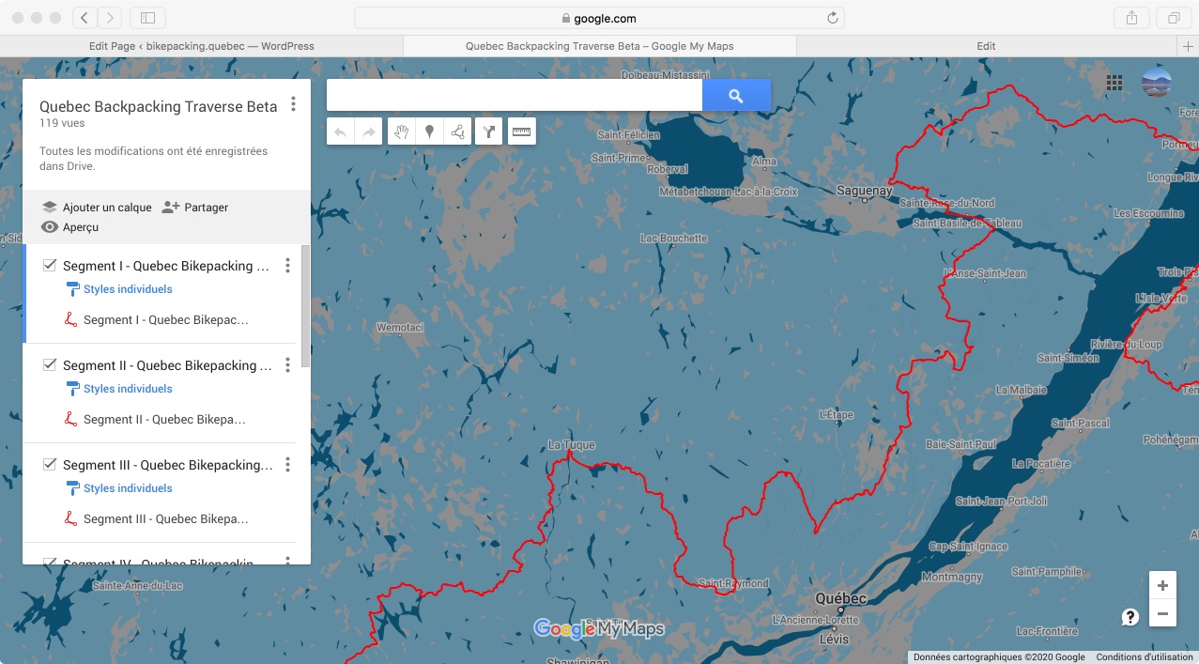
Task: Zoom out on the map
Action: [x=1162, y=614]
